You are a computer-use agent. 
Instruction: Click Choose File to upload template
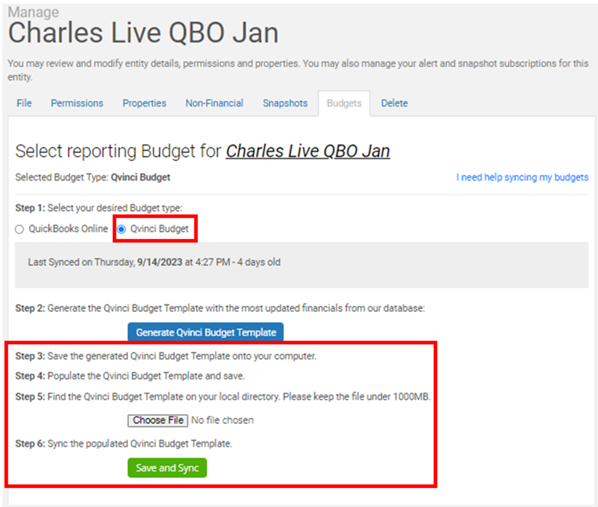tap(158, 420)
